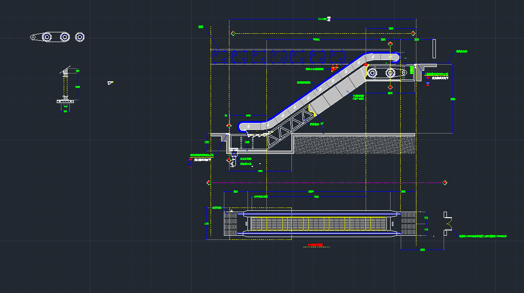Select the blue vertical dimension beside column detail
This screenshot has width=524, height=293.
point(78,86)
